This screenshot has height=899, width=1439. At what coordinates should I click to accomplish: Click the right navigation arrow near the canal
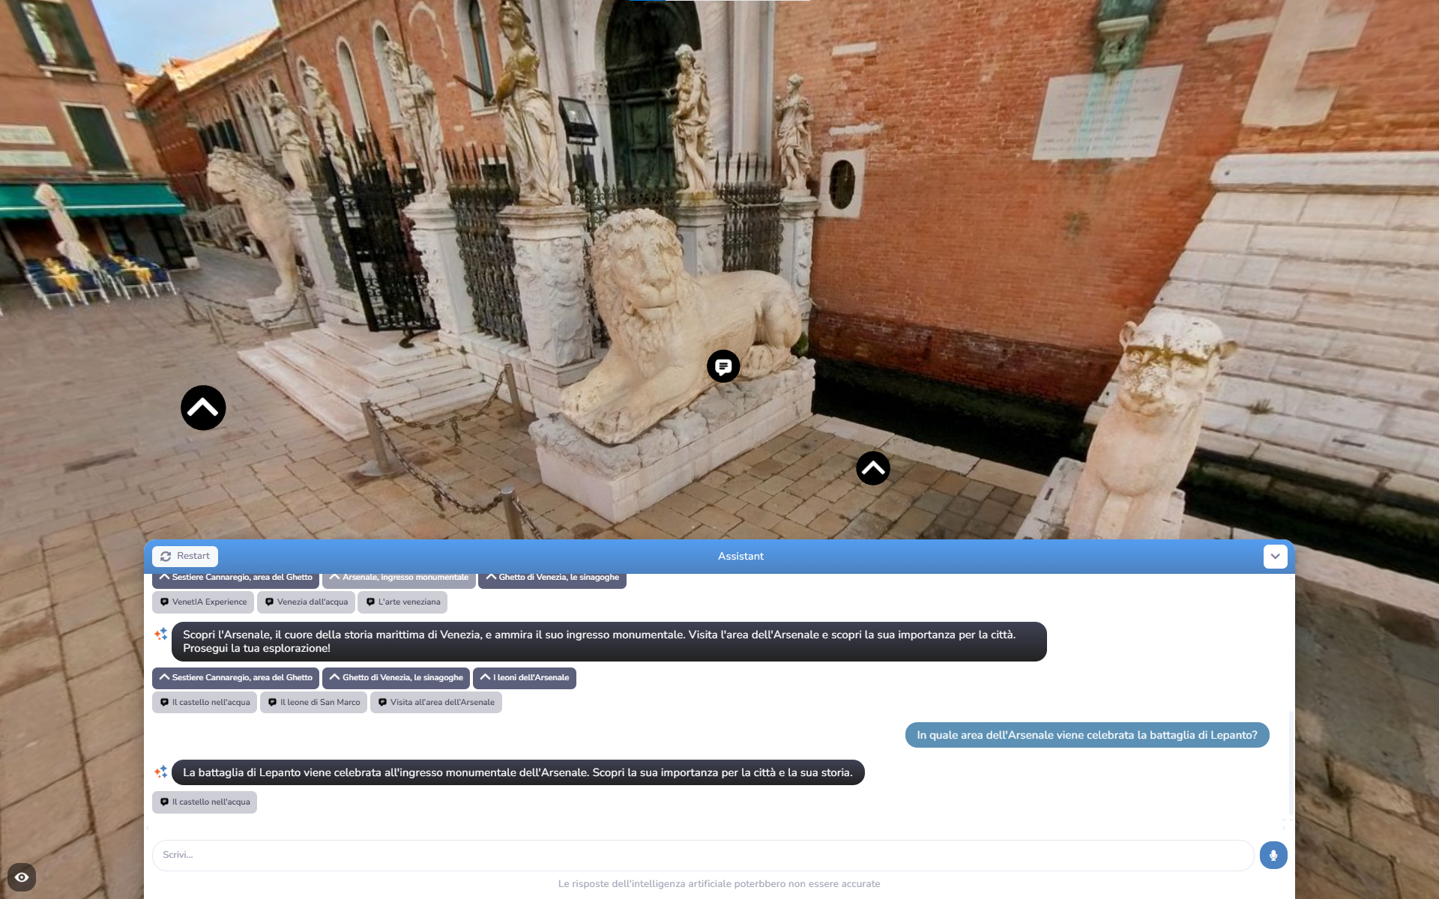coord(872,469)
